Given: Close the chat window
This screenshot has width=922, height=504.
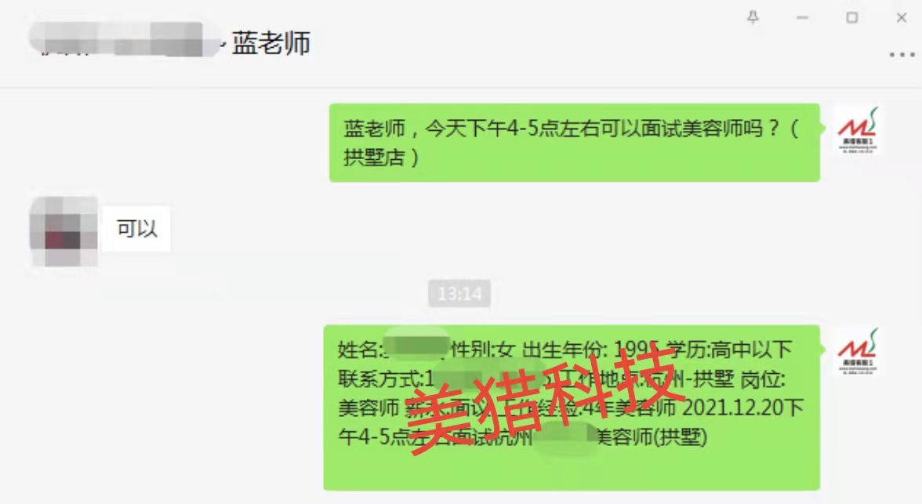Looking at the screenshot, I should point(902,18).
